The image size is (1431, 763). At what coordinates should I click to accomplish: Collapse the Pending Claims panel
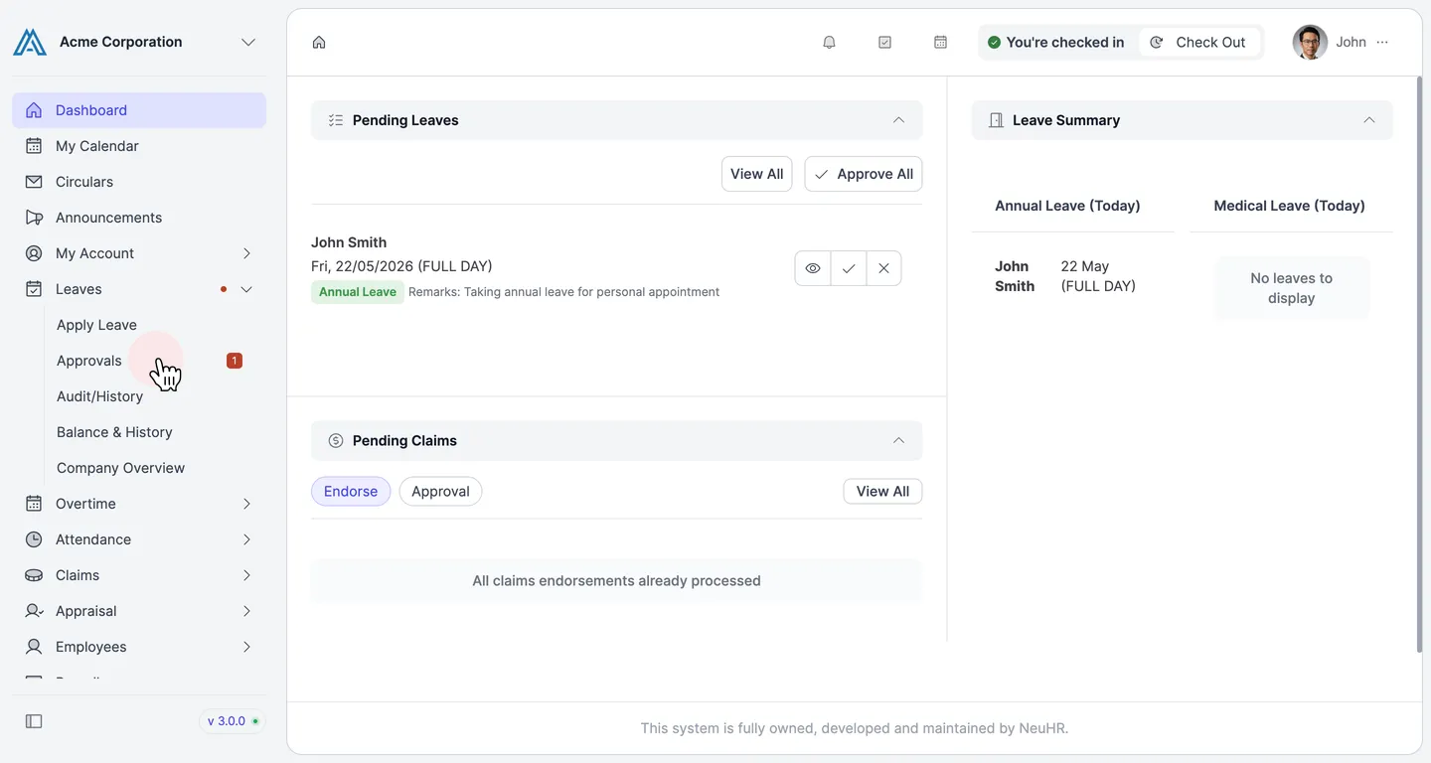click(898, 440)
